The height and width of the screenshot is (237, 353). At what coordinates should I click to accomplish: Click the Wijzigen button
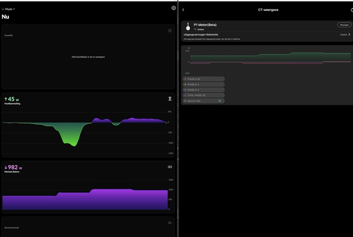344,25
